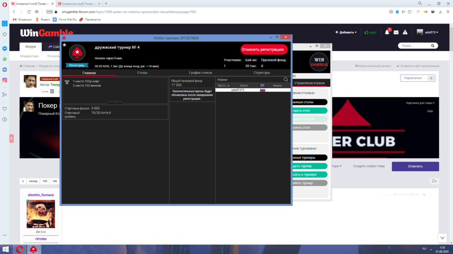This screenshot has width=453, height=254.
Task: Toggle the post selection checkbox dropdown
Action: tap(434, 181)
